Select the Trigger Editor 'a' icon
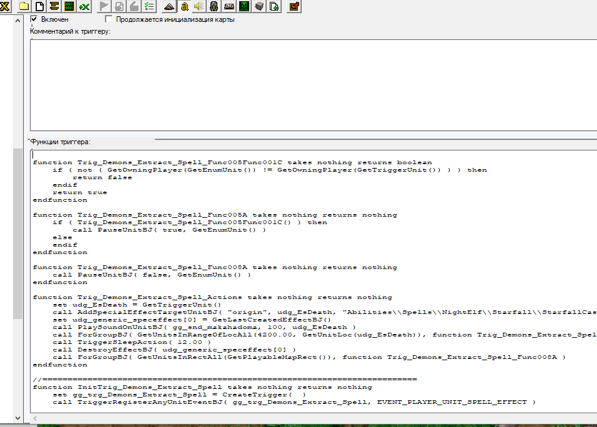The width and height of the screenshot is (597, 427). [x=184, y=6]
